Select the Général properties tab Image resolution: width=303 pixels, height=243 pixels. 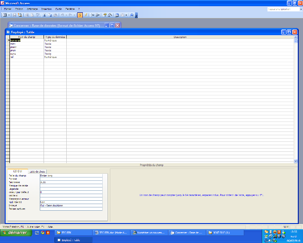coord(17,171)
